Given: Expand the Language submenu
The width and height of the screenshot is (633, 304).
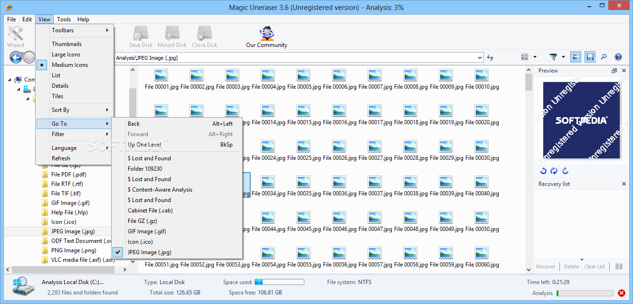Looking at the screenshot, I should (x=75, y=148).
